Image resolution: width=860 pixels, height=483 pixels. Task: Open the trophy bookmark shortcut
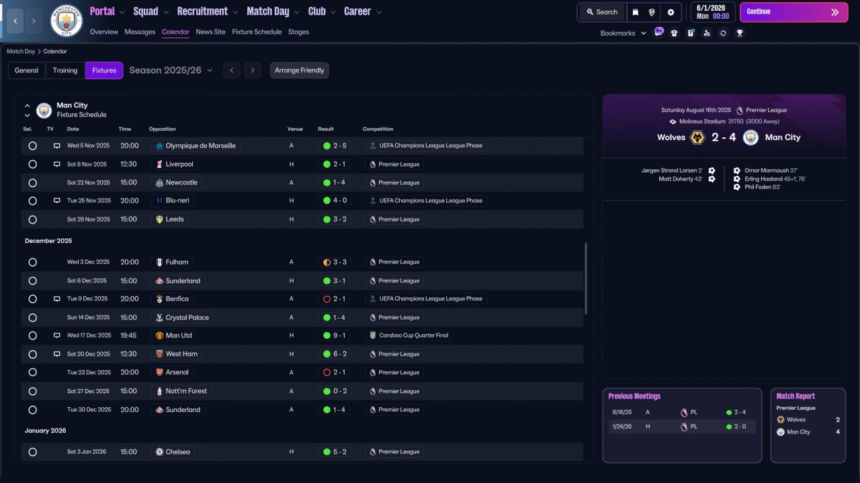(x=740, y=33)
